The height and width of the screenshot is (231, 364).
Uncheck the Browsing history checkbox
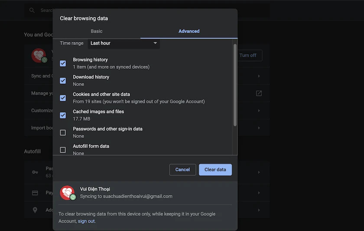[x=63, y=64]
